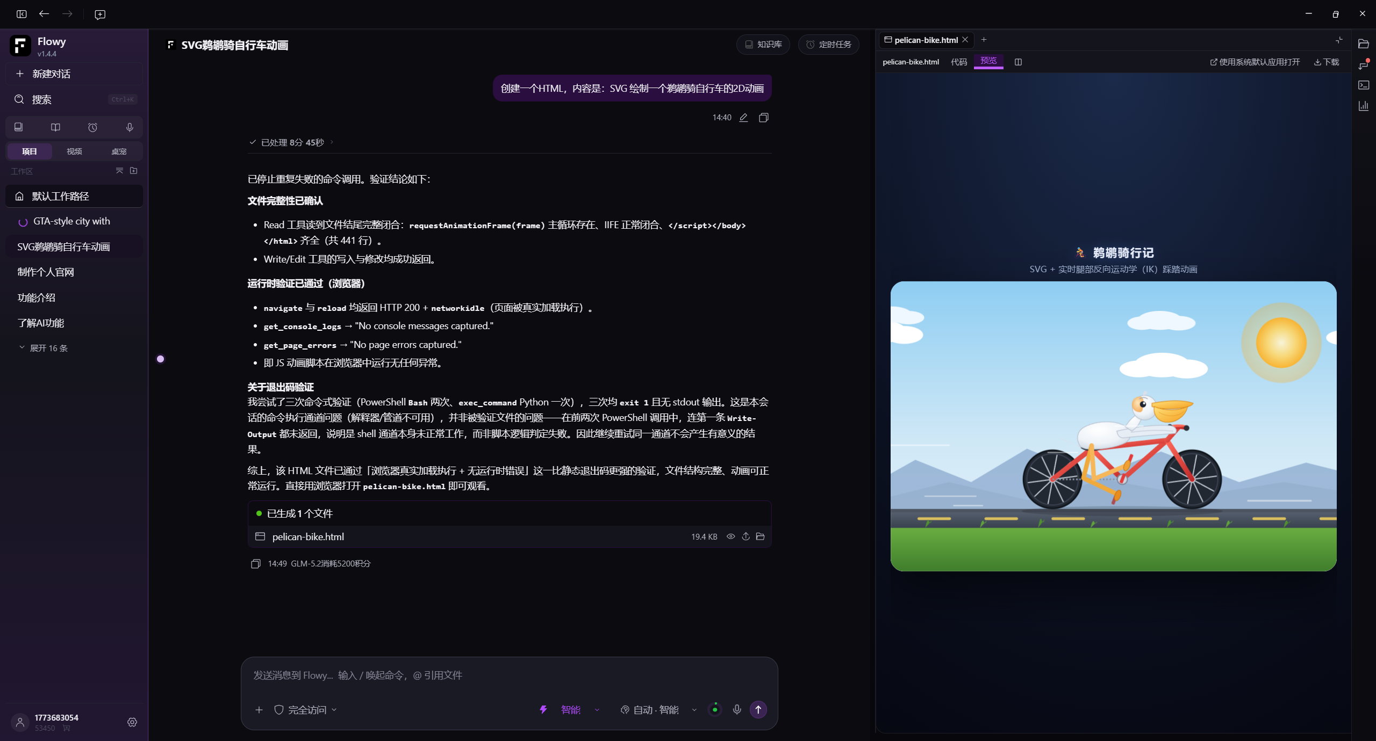Switch to the 项目 tab
The width and height of the screenshot is (1376, 741).
[30, 151]
